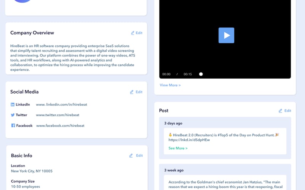The height and width of the screenshot is (190, 305).
Task: Open View More link under video
Action: pyautogui.click(x=170, y=85)
